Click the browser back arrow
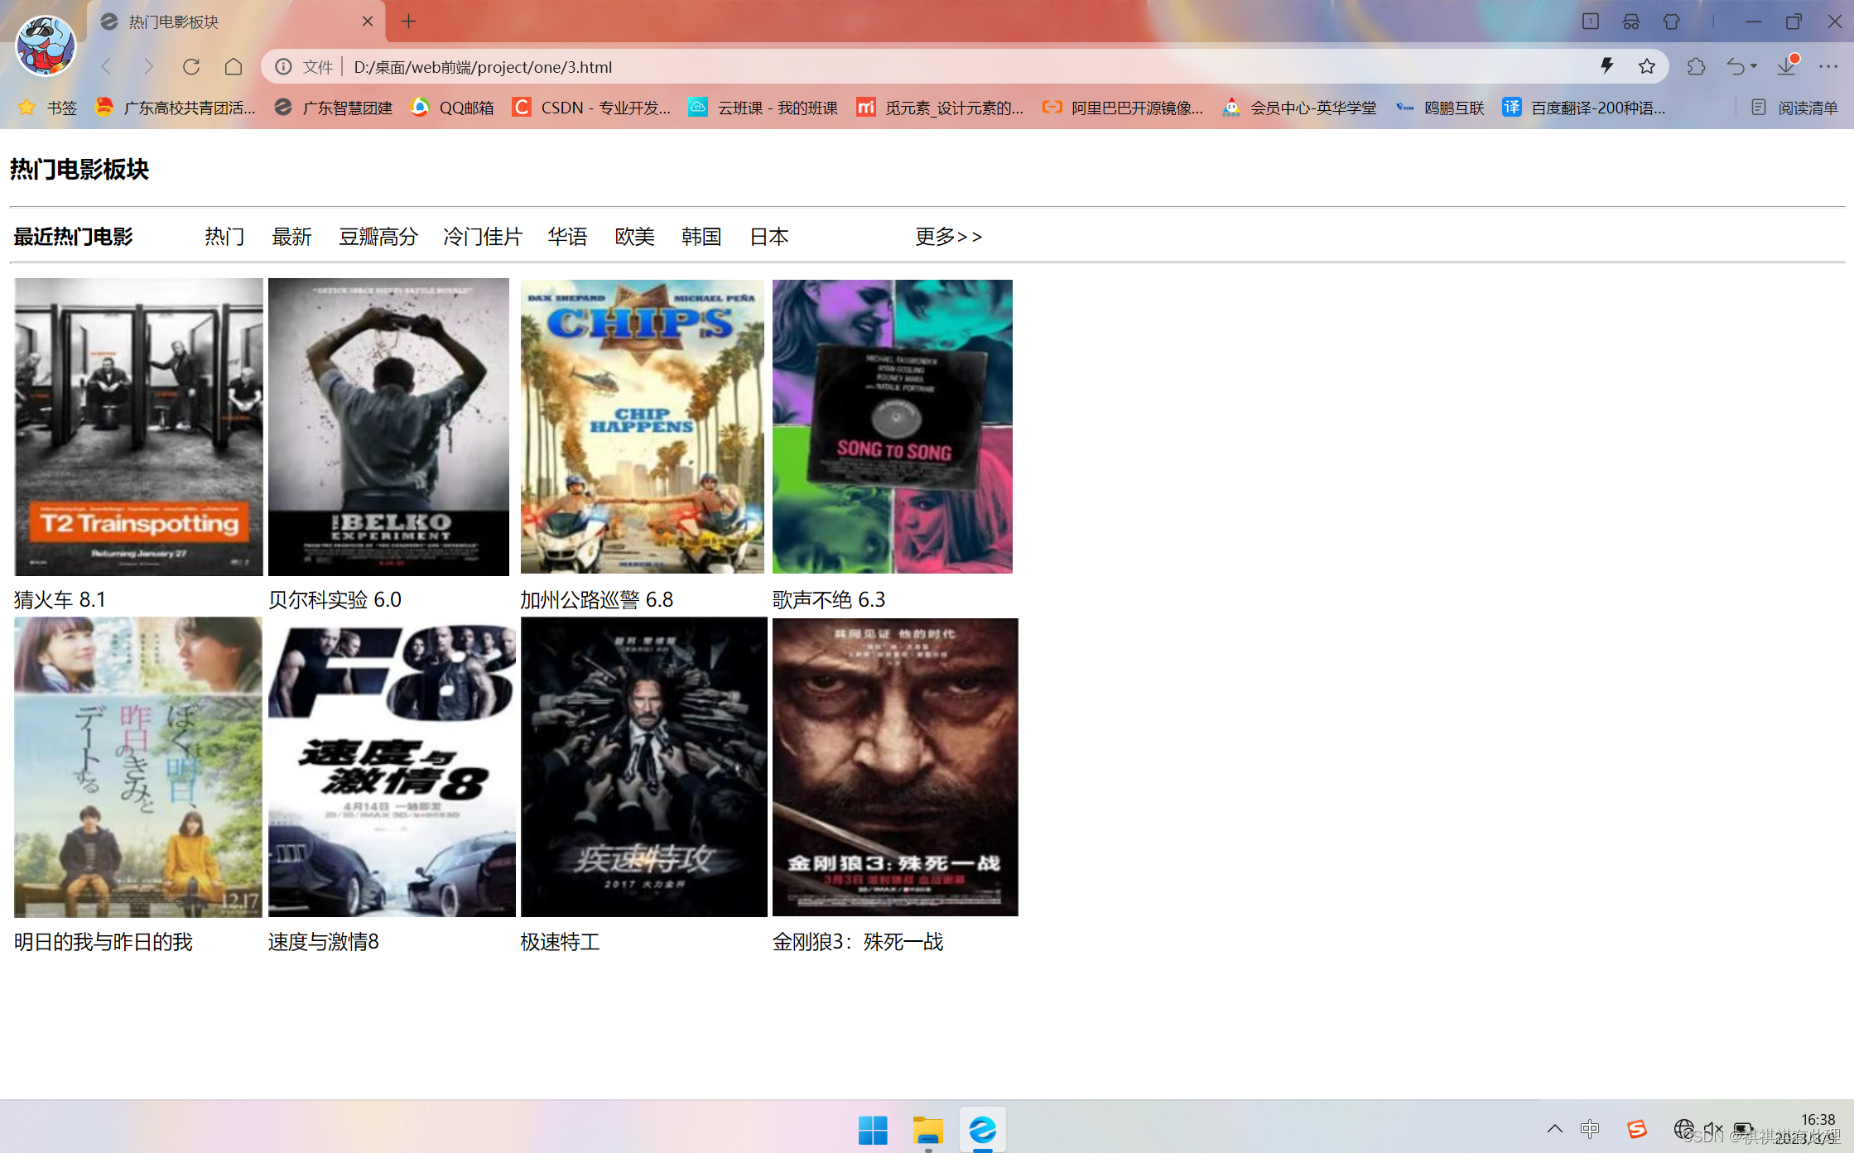 click(x=106, y=66)
